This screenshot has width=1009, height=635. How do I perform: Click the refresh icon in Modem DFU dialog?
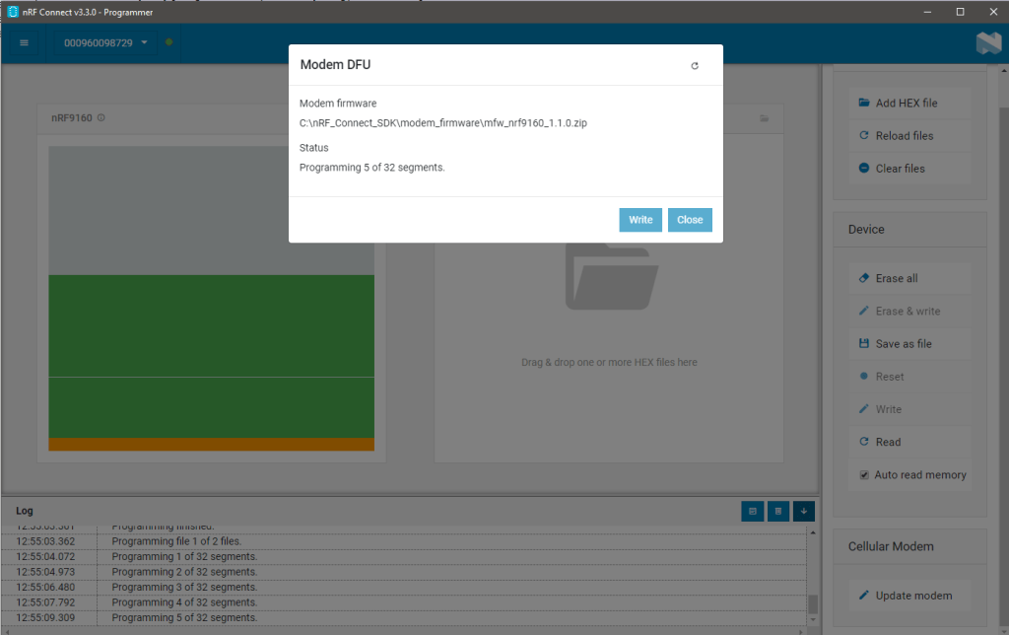[x=695, y=66]
